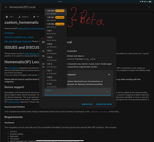Click the 477 stars chip
This screenshot has width=154, height=142.
pos(36,17)
